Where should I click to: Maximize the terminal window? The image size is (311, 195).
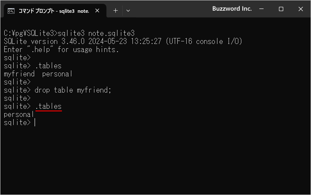pyautogui.click(x=281, y=9)
